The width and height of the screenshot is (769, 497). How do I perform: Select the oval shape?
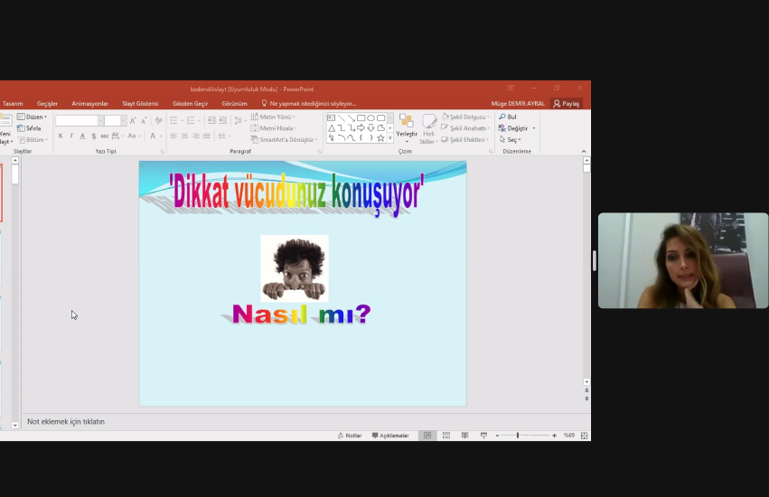pyautogui.click(x=370, y=117)
